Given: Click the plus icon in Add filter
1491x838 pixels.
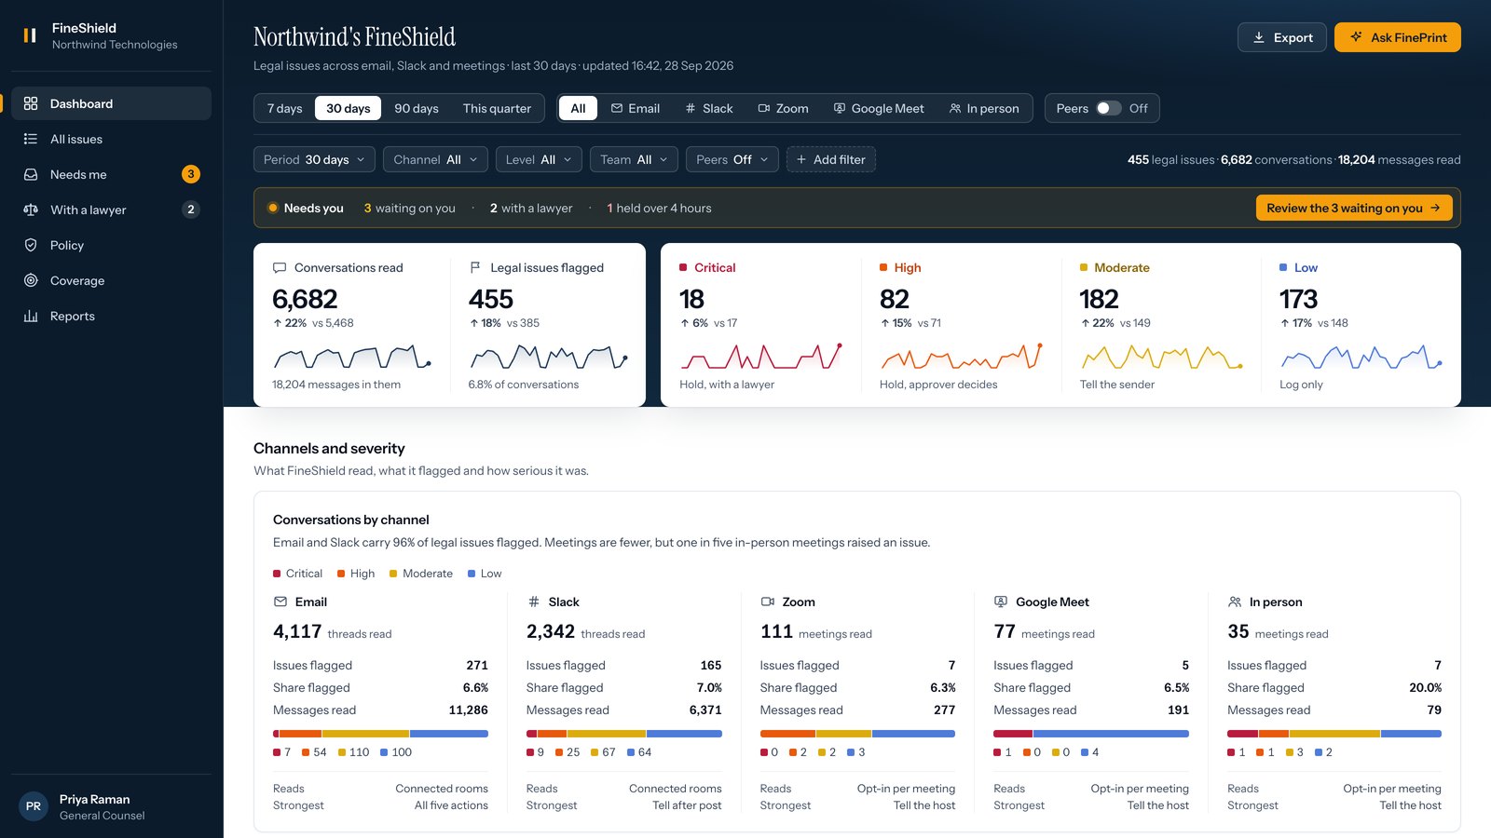Looking at the screenshot, I should click(x=801, y=159).
